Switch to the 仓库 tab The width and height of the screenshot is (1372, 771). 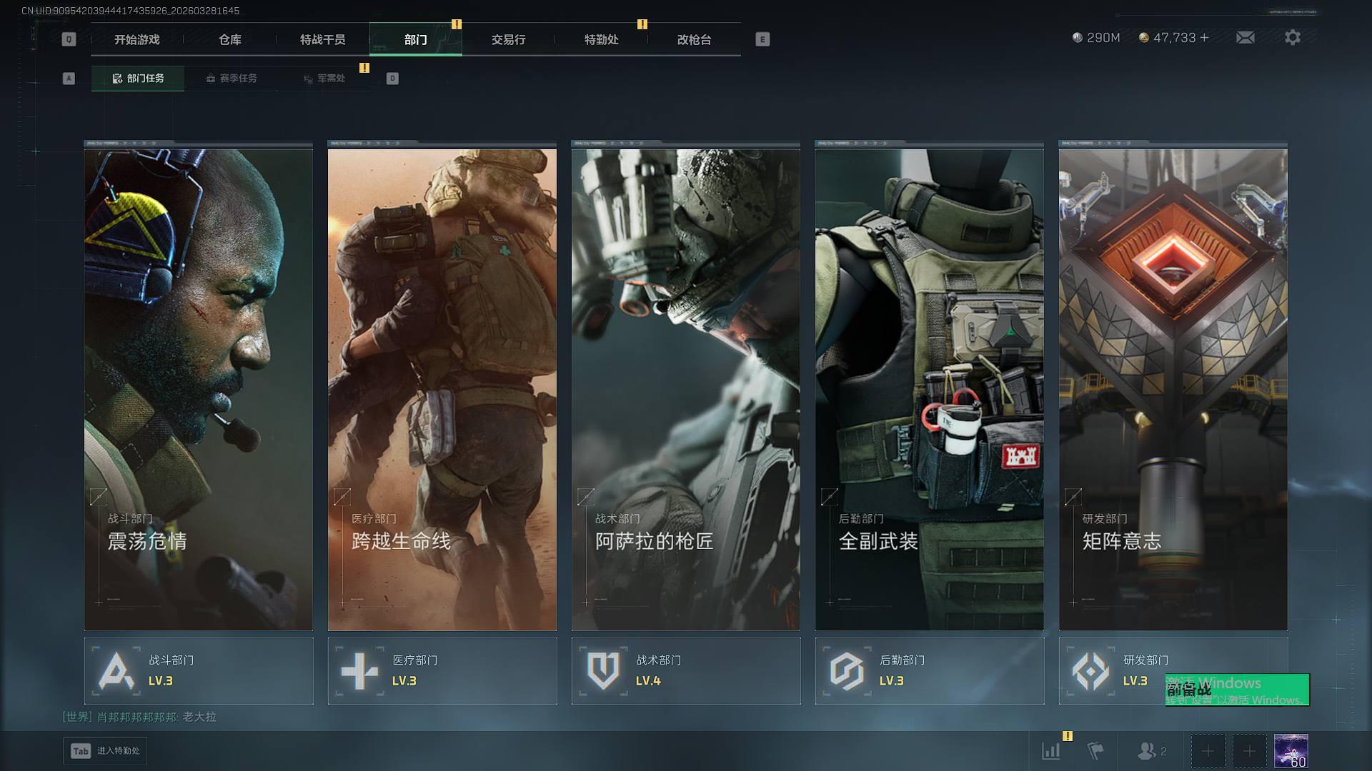(x=229, y=40)
